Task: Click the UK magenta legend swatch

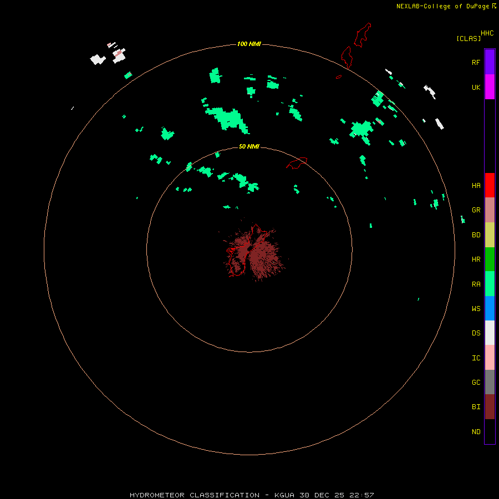Action: pos(490,87)
